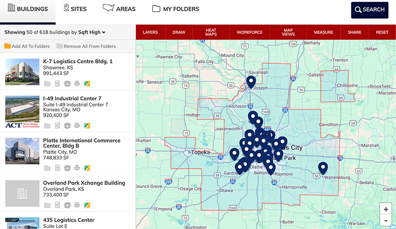Click the Search button
Viewport: 396px width, 229px height.
coord(370,10)
